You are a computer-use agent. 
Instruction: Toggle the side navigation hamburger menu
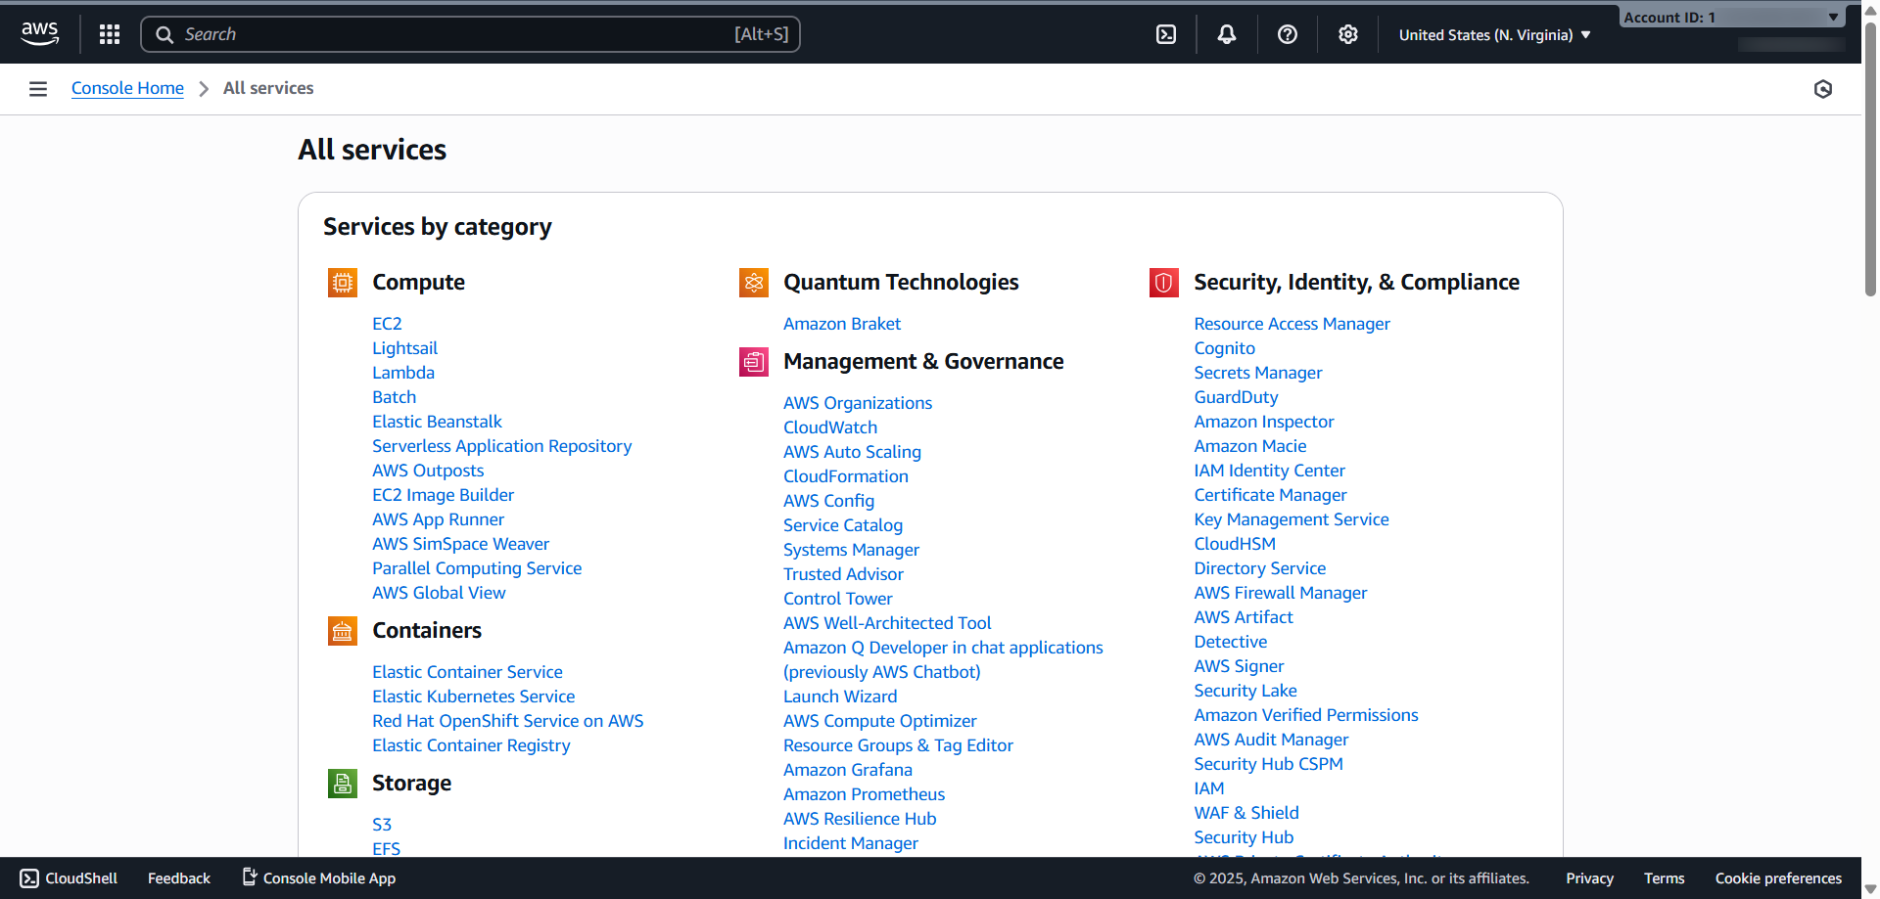(x=38, y=89)
